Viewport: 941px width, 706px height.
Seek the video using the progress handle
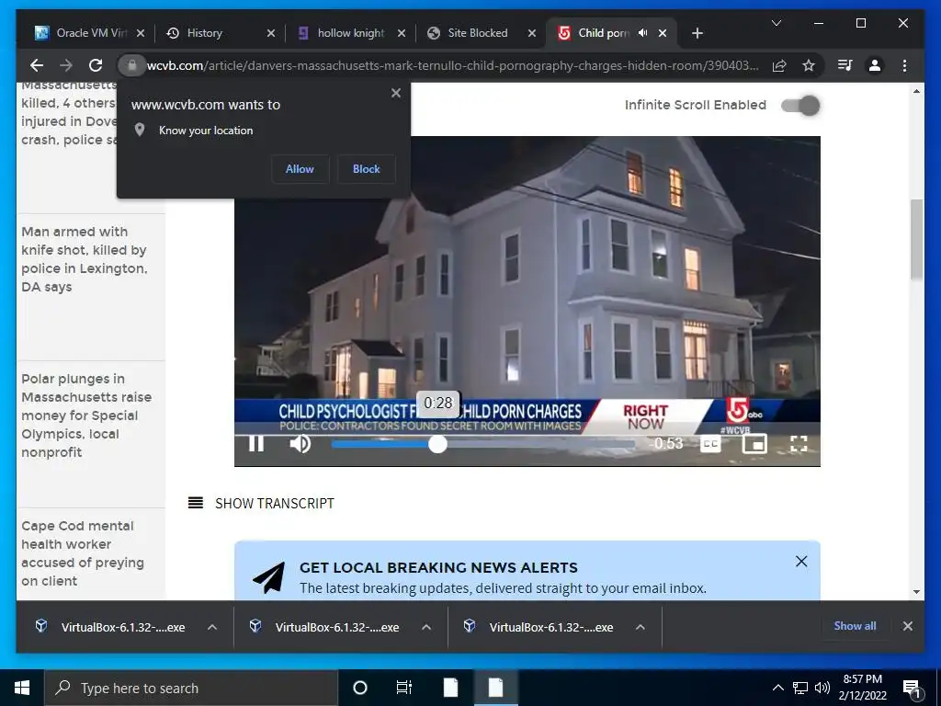438,444
